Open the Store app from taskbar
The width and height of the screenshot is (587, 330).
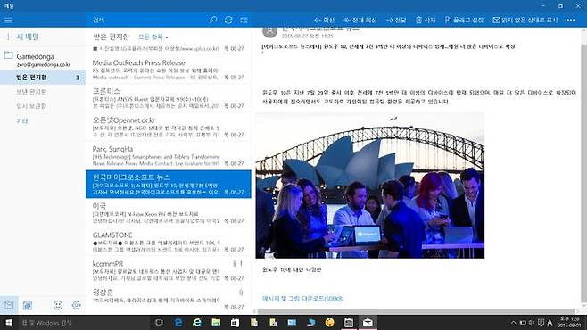pos(235,323)
